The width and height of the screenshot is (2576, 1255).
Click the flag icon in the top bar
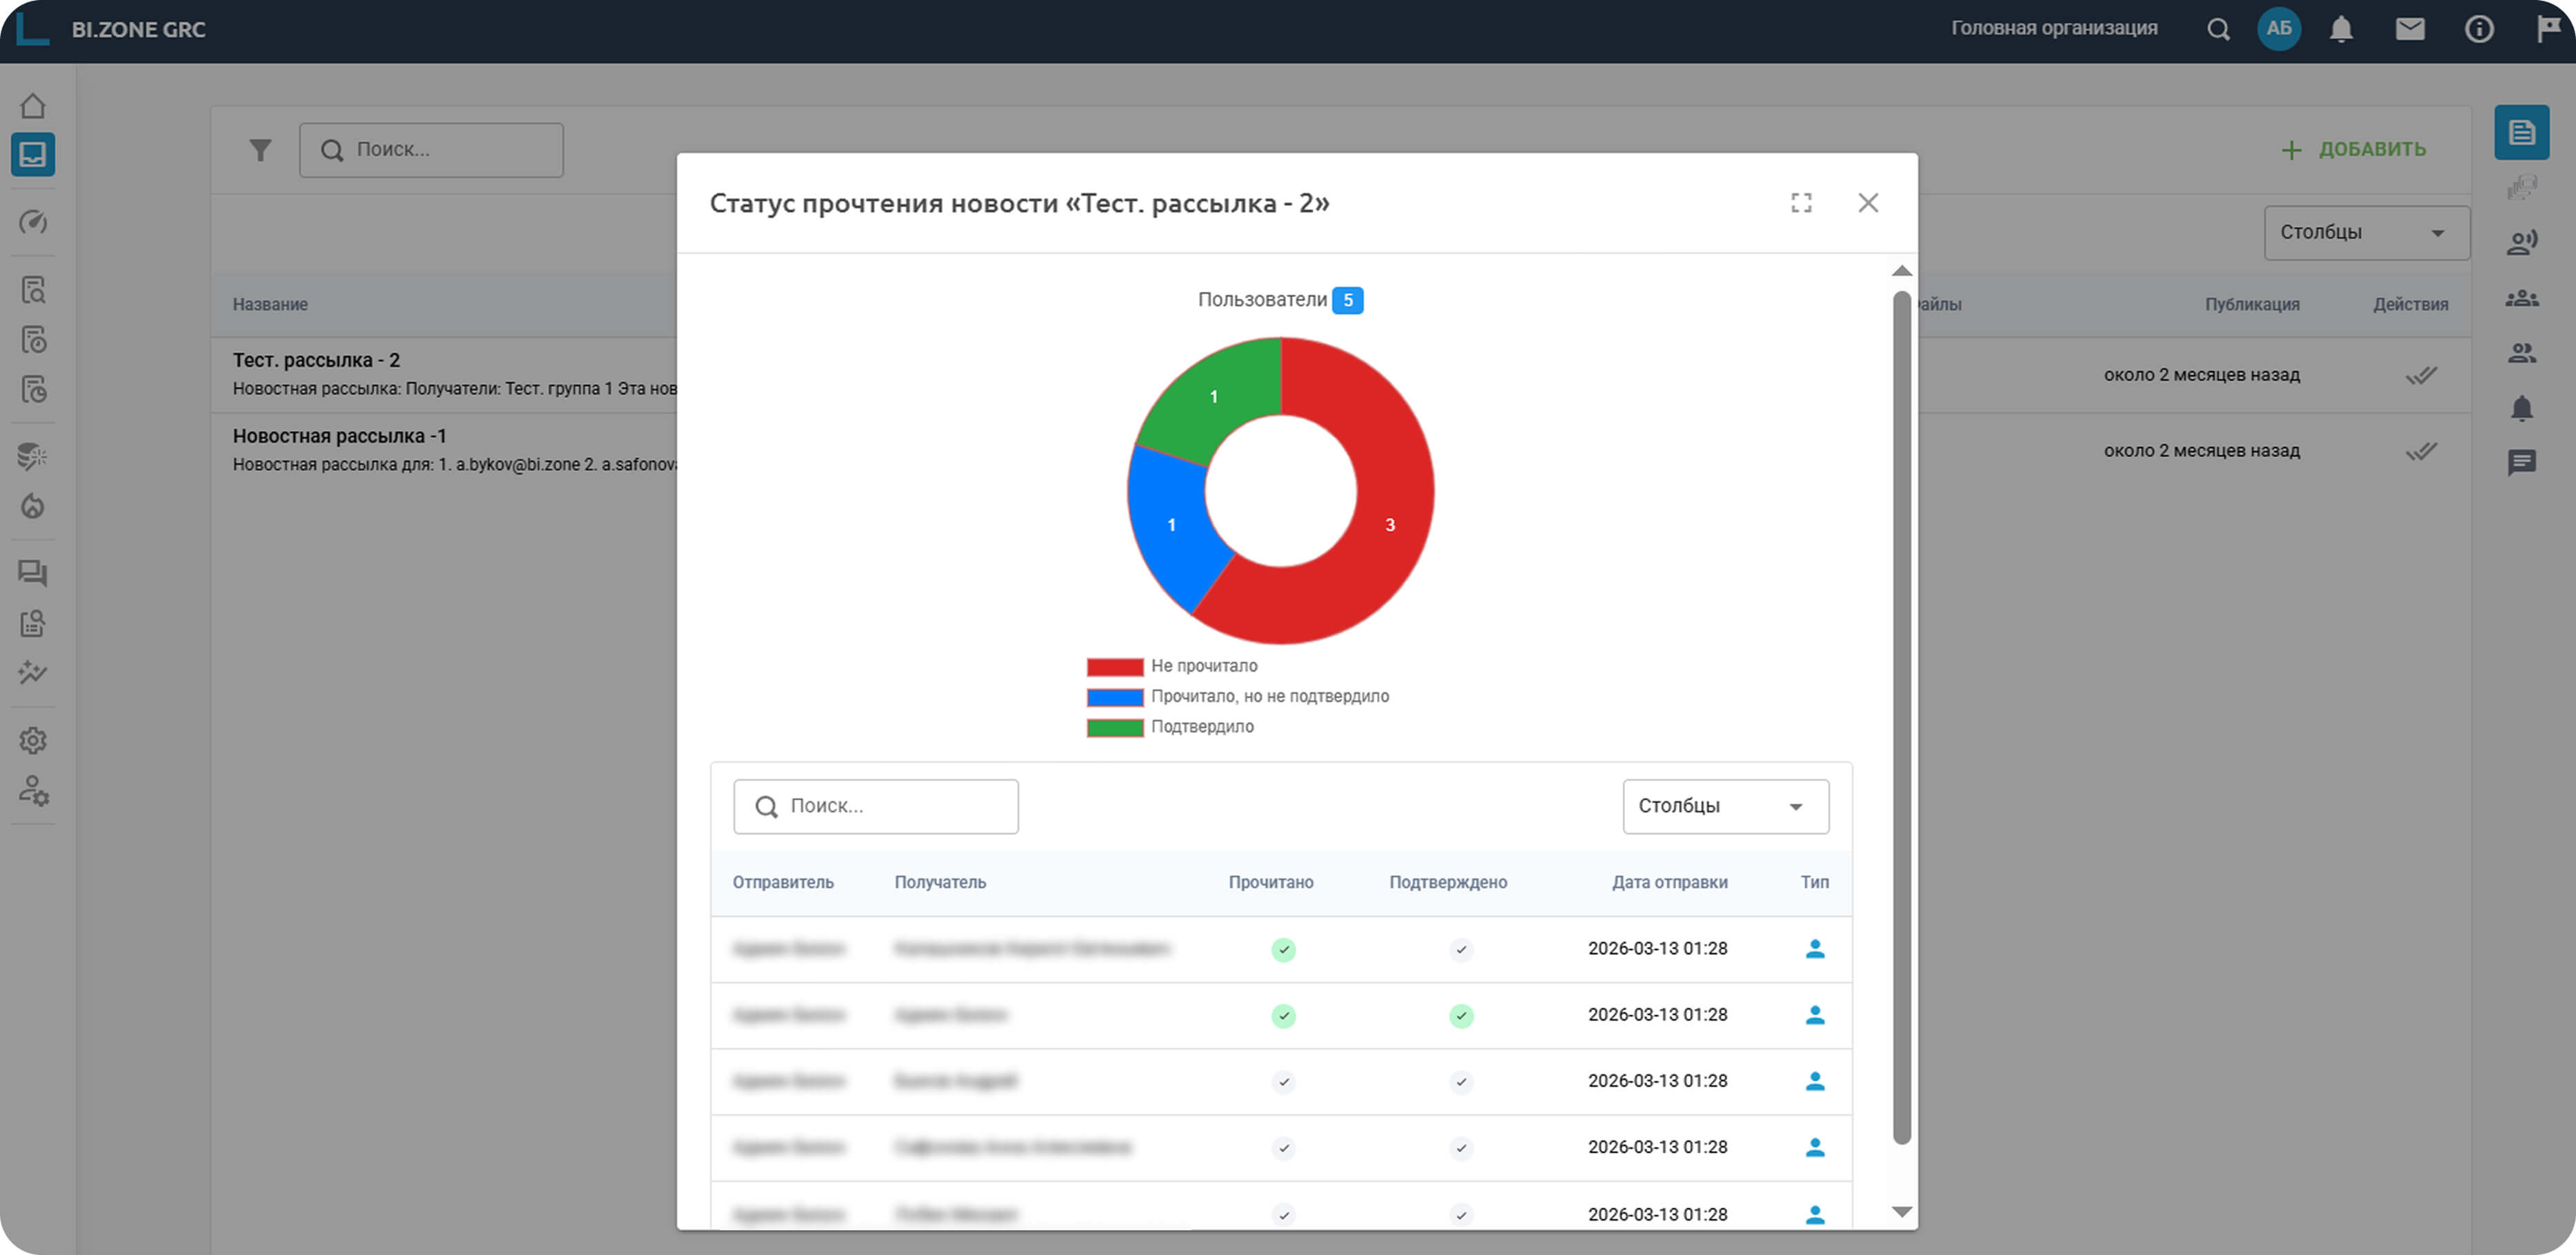pyautogui.click(x=2549, y=29)
